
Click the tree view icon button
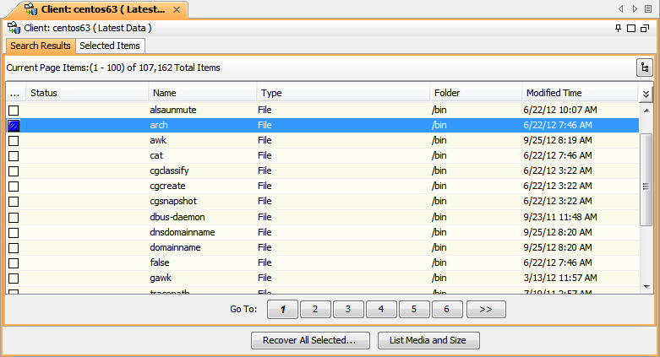point(645,68)
